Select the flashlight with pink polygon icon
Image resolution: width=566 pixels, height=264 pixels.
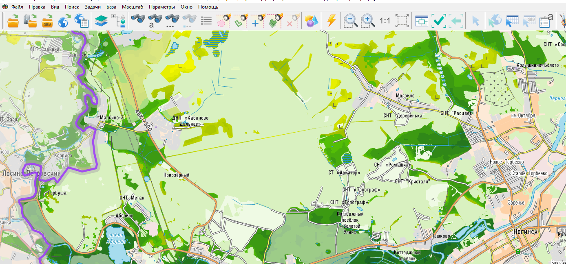[223, 21]
